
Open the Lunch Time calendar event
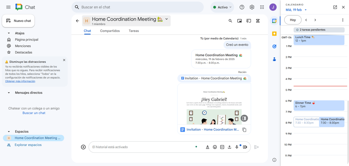click(319, 40)
